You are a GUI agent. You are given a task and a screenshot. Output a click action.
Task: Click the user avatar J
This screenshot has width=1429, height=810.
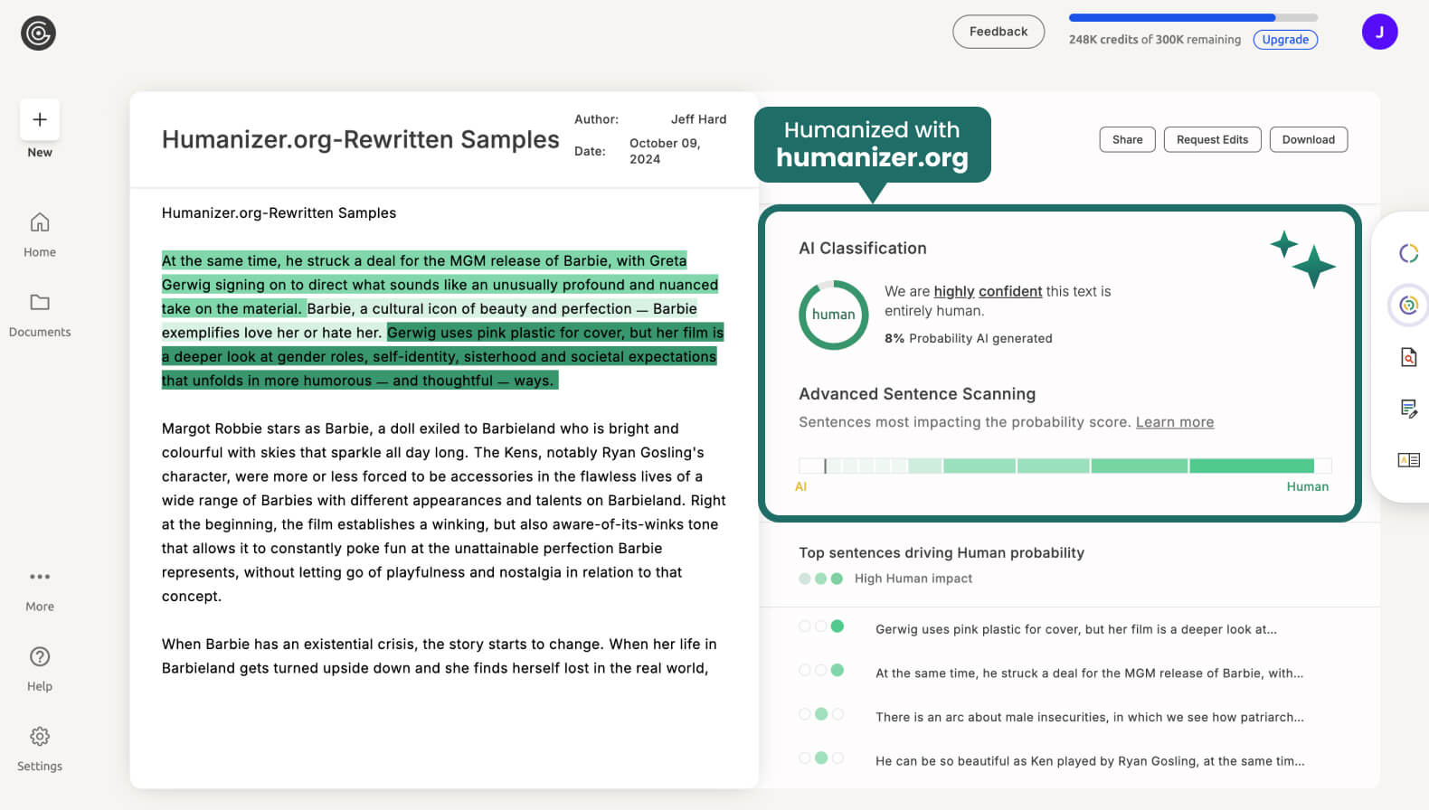click(1379, 32)
